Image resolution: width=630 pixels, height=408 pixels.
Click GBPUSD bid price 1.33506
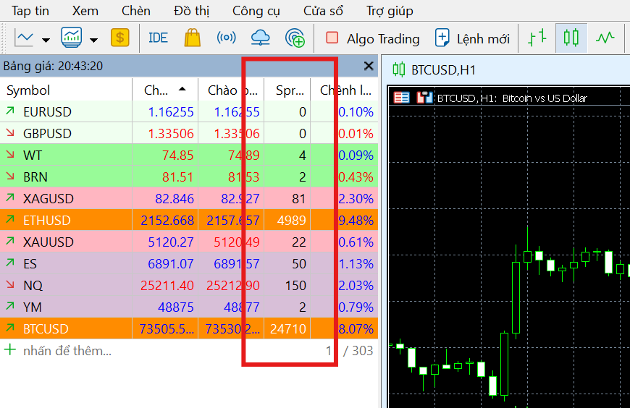[x=171, y=134]
